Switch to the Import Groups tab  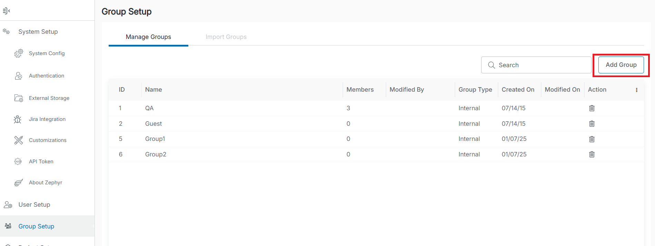click(x=226, y=37)
